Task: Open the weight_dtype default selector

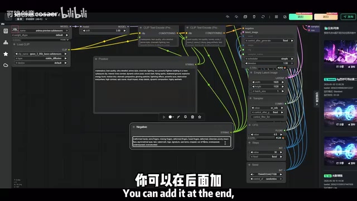Action: 40,35
